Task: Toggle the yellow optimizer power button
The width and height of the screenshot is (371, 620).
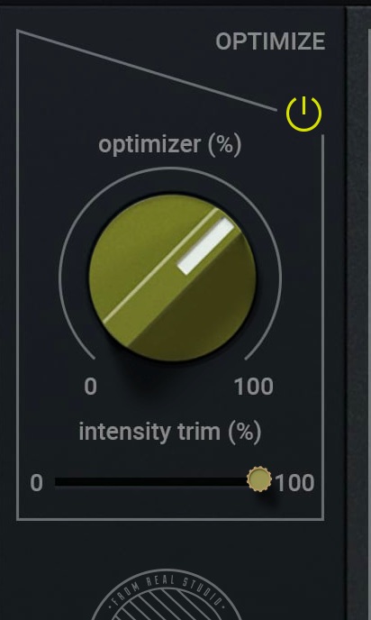Action: coord(303,114)
